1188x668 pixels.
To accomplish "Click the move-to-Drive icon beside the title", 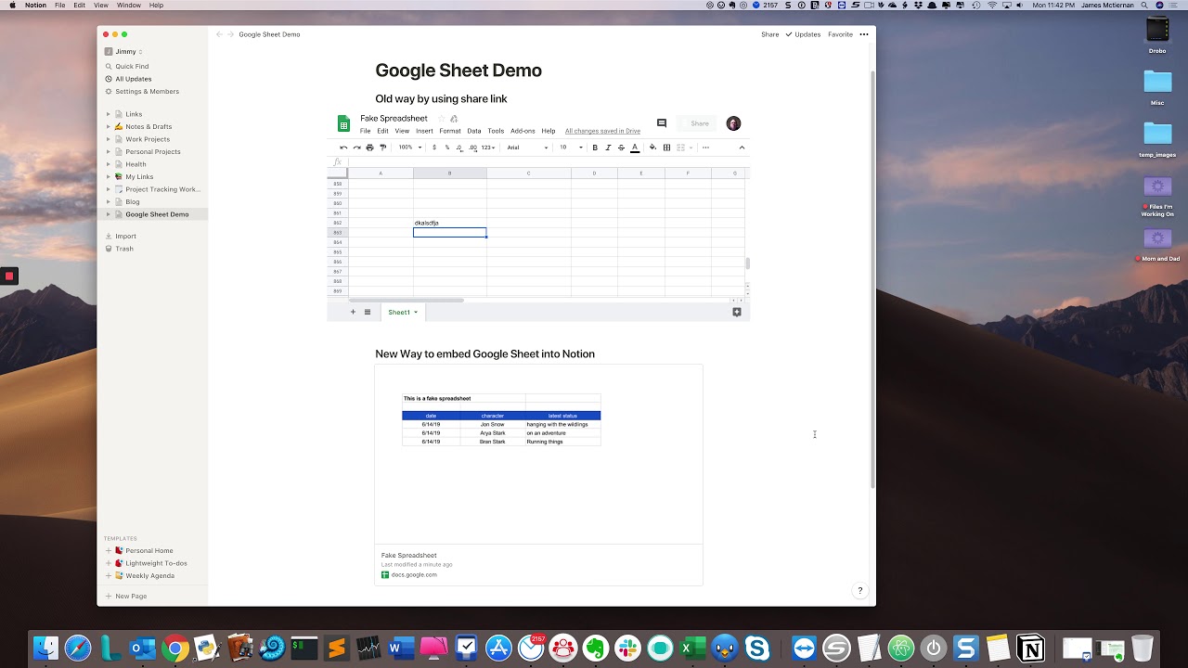I will click(x=454, y=119).
